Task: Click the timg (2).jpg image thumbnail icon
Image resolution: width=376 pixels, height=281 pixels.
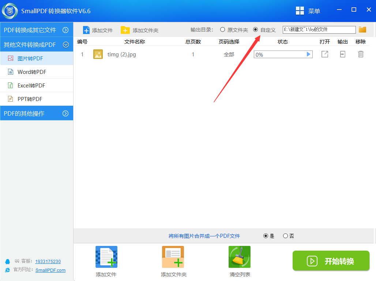Action: point(98,54)
